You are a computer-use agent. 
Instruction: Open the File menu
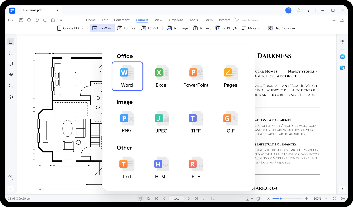coord(11,20)
